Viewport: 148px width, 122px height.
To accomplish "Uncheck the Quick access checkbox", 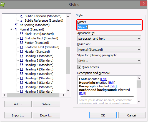I will coord(79,67).
